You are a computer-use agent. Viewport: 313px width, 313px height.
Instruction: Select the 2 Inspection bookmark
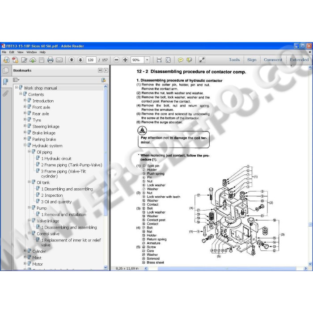point(52,195)
